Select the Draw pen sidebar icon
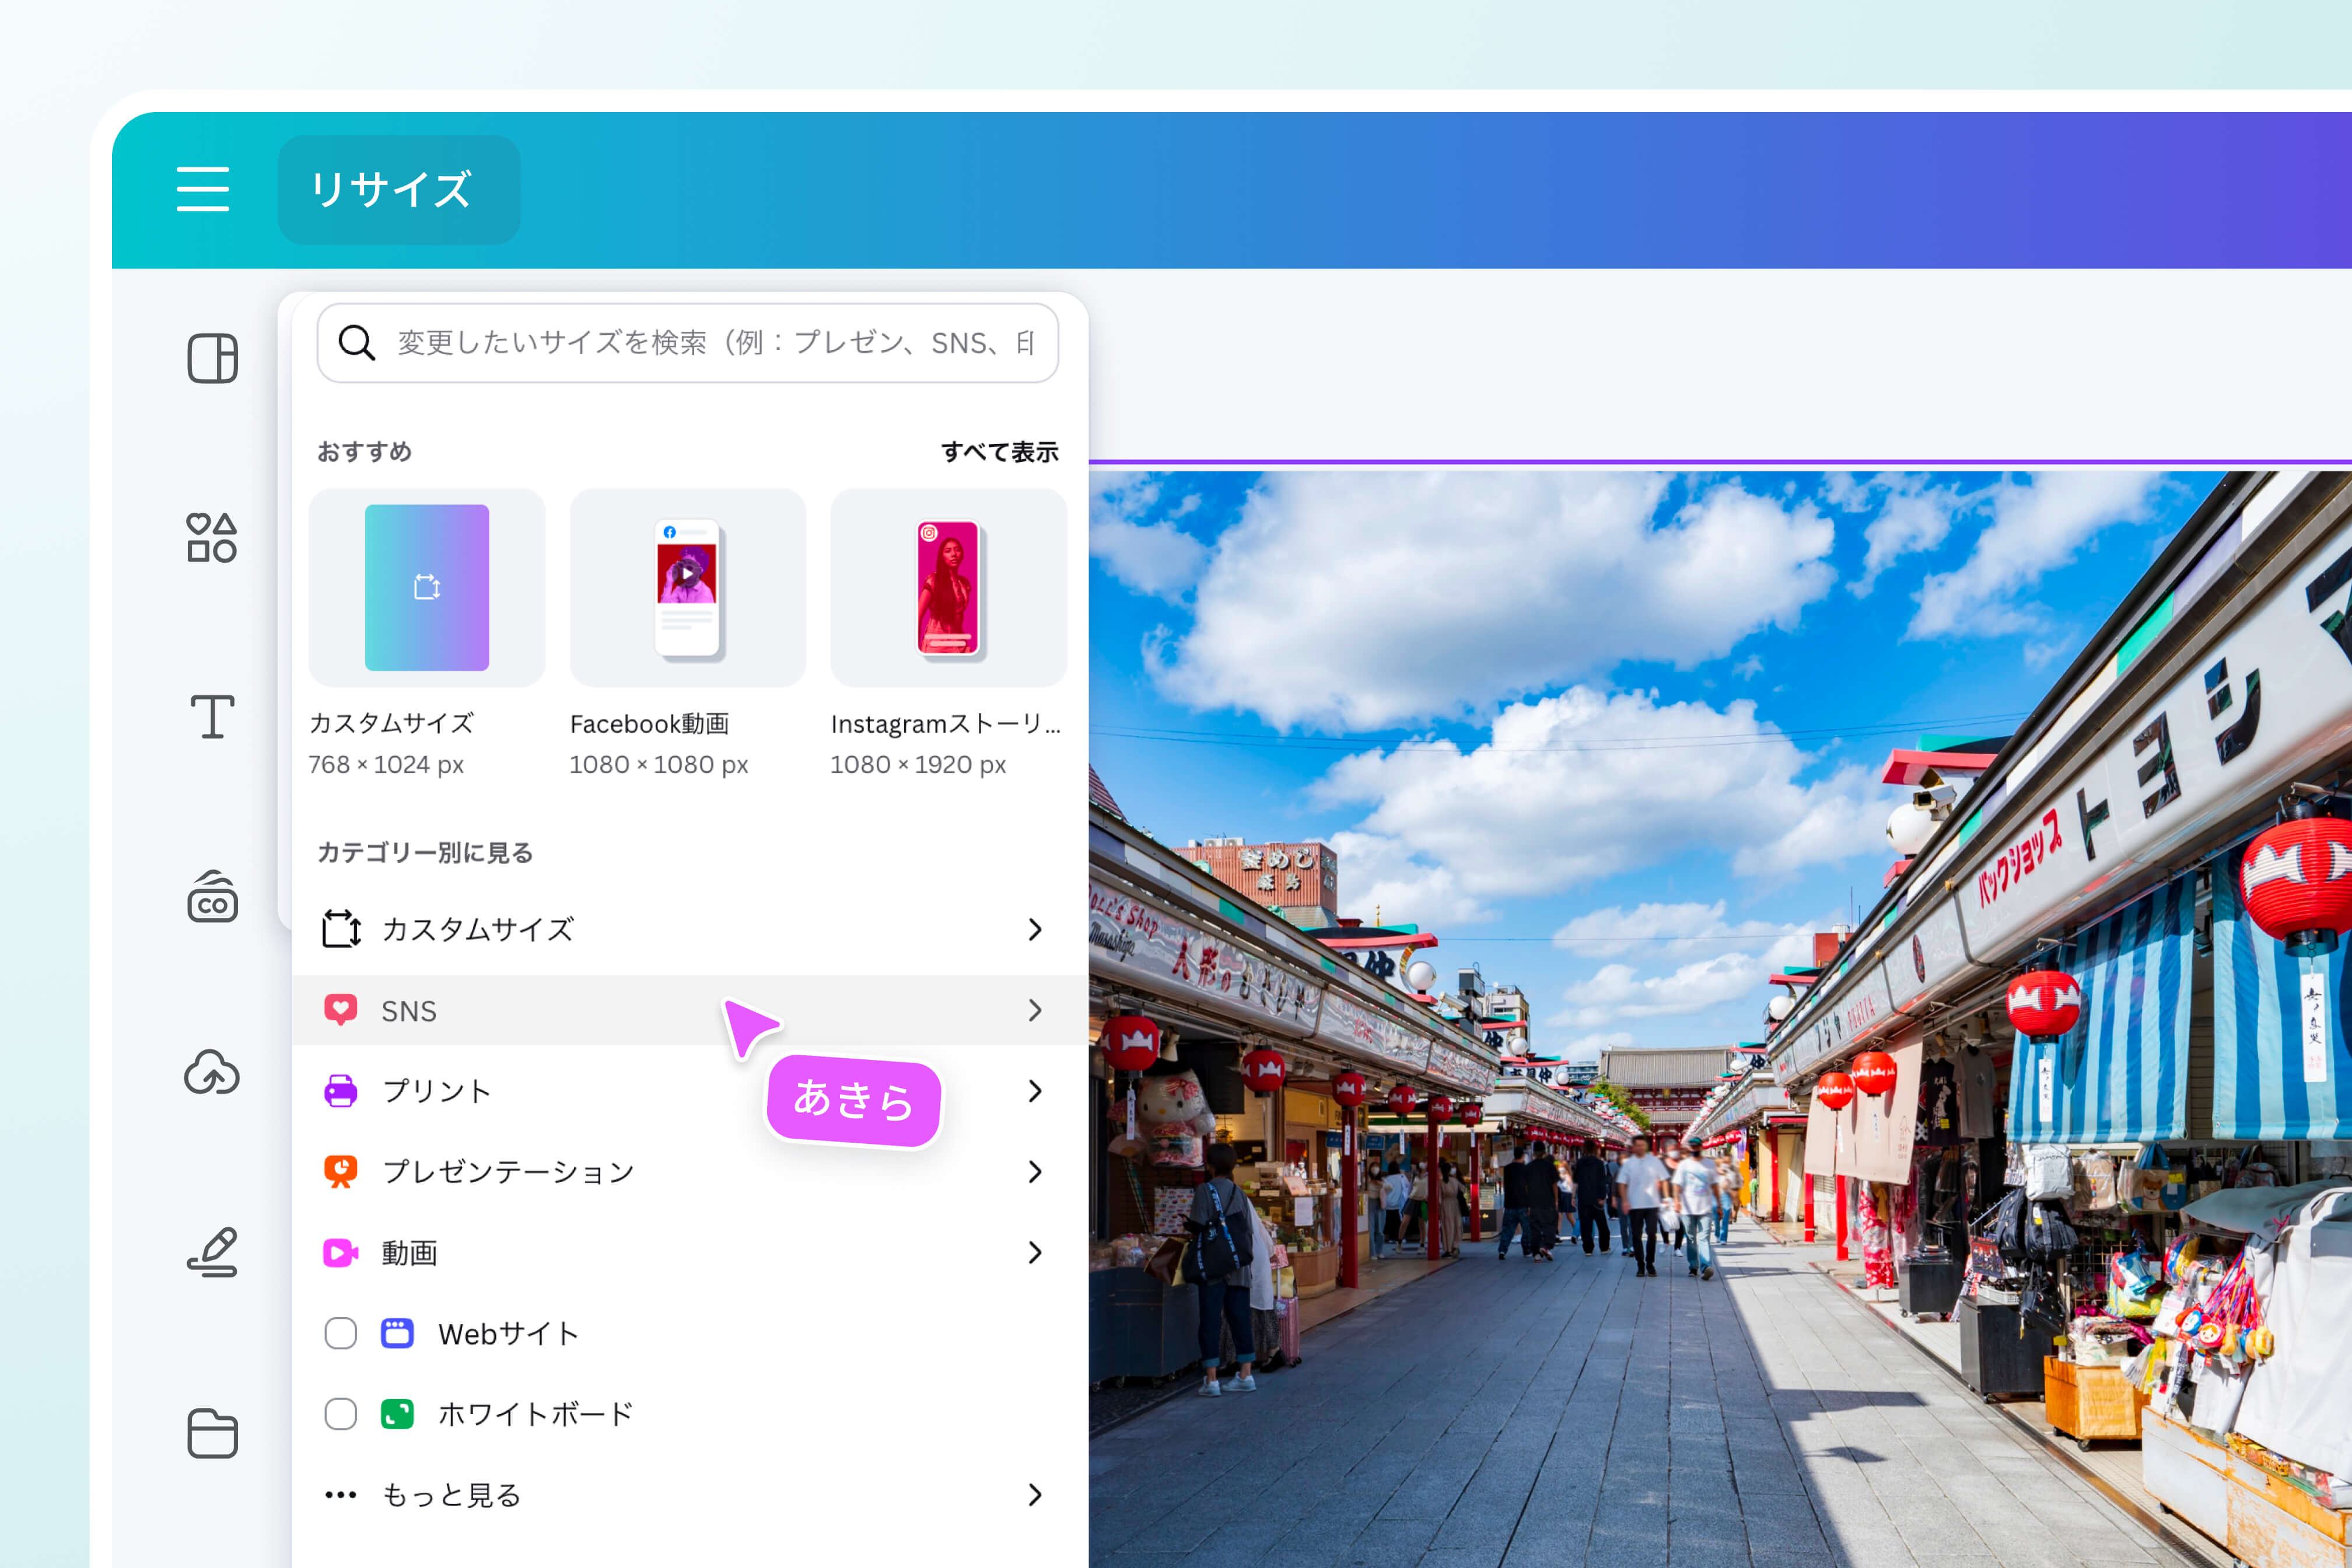The height and width of the screenshot is (1568, 2352). click(212, 1252)
